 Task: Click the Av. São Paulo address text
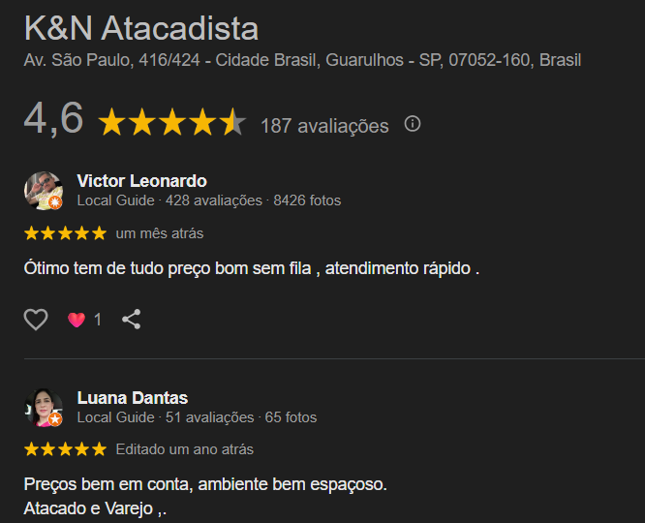coord(302,60)
